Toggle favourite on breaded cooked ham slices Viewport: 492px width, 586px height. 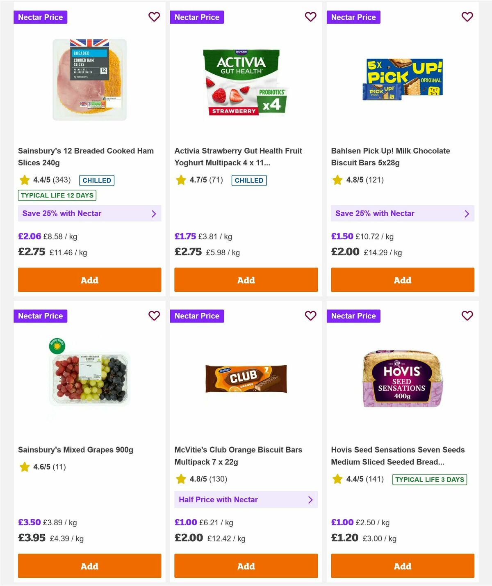click(x=154, y=17)
